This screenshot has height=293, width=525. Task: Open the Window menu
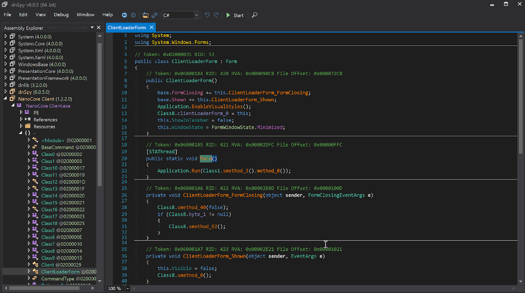pyautogui.click(x=85, y=15)
